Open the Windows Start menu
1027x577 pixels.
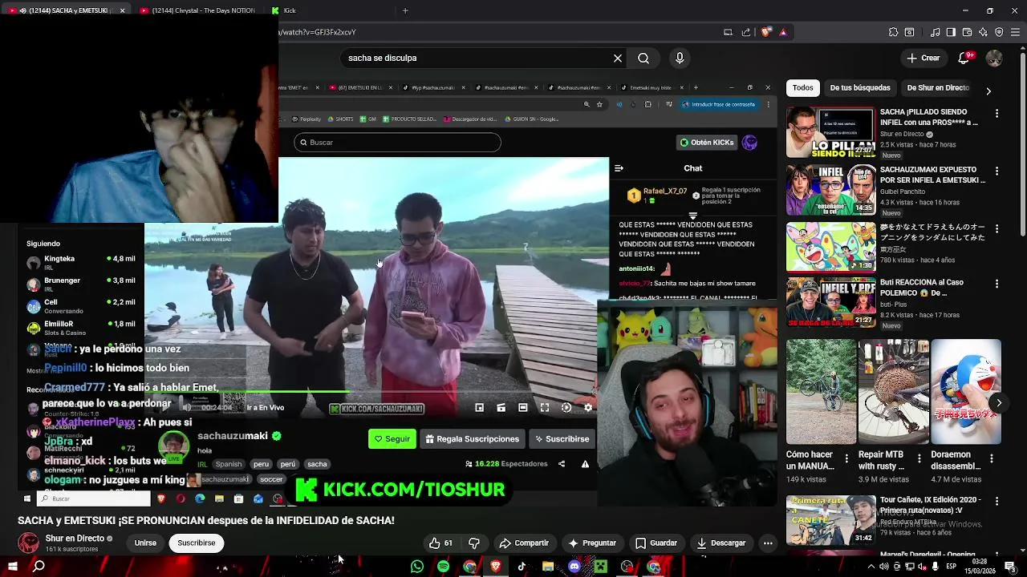coord(12,567)
